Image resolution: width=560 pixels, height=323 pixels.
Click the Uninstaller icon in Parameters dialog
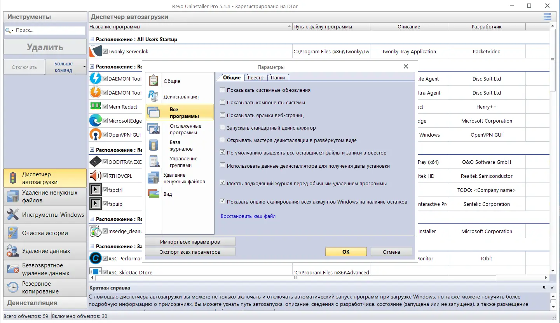tap(154, 96)
